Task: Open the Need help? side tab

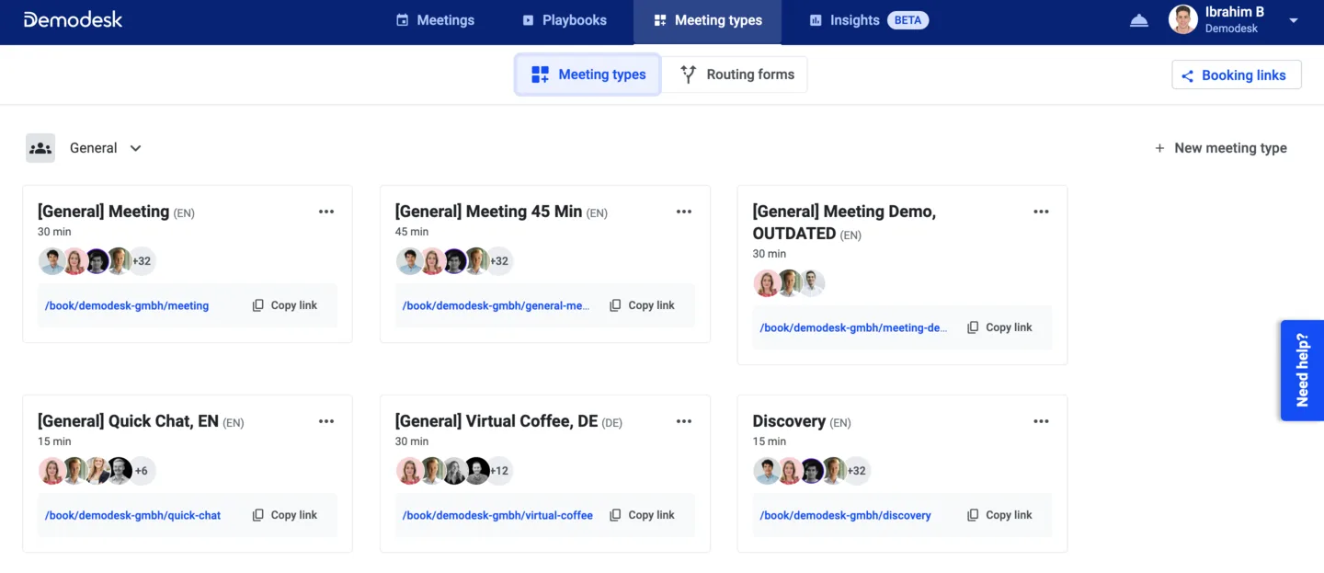Action: pyautogui.click(x=1302, y=370)
